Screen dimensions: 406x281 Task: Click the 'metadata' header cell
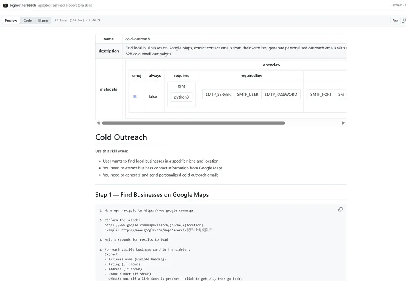coord(109,89)
